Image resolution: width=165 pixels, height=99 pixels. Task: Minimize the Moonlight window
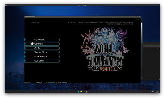click(x=155, y=5)
